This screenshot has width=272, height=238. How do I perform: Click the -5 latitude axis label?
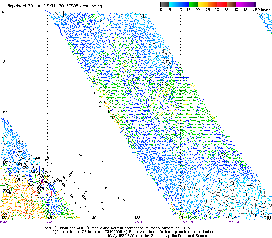(x=3, y=62)
